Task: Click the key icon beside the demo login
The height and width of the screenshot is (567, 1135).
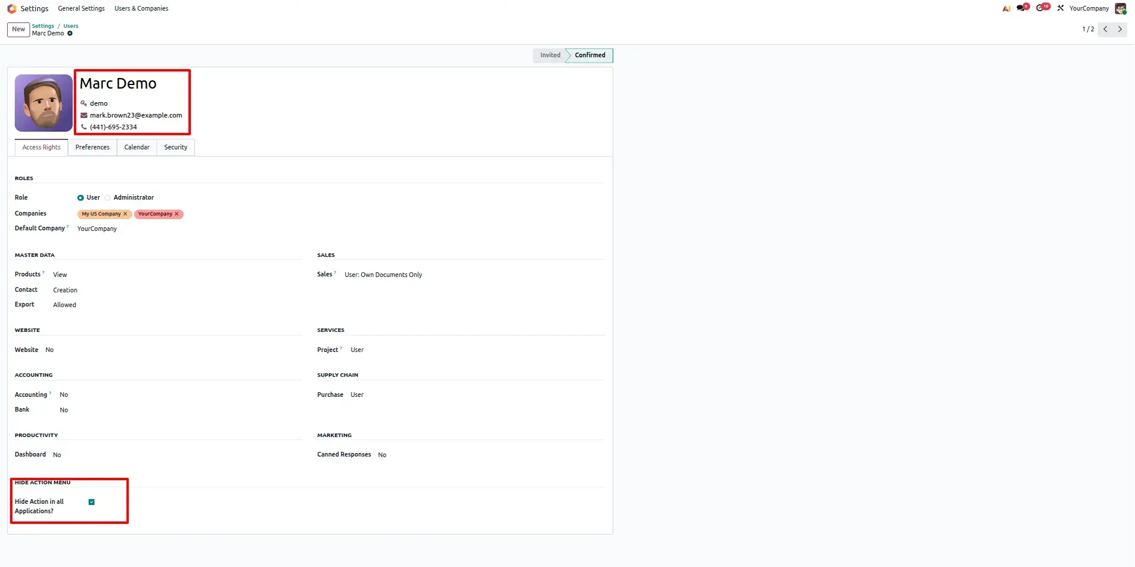Action: [x=84, y=103]
